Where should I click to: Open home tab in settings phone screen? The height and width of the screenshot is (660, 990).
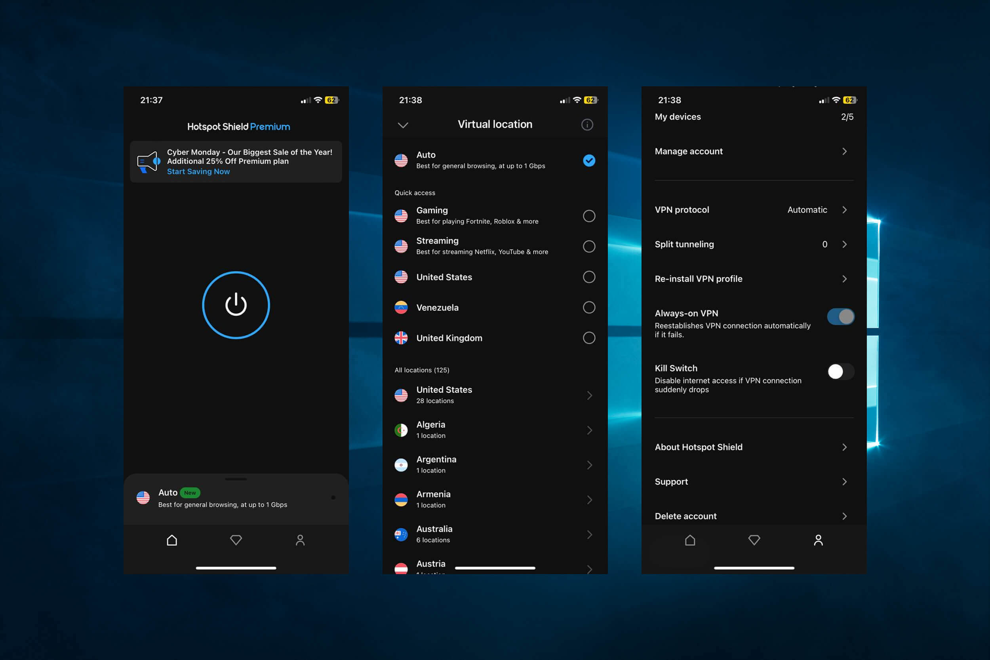point(690,540)
